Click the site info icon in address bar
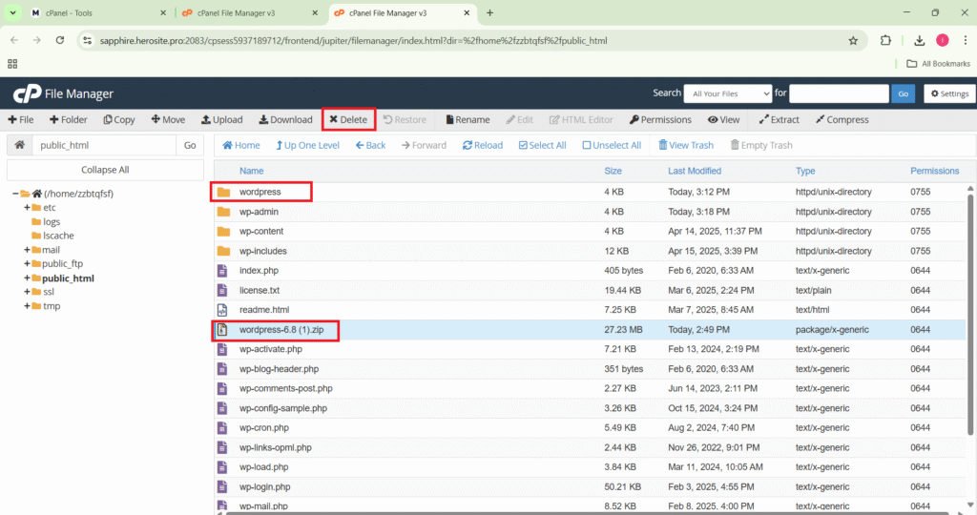This screenshot has height=515, width=977. (87, 40)
